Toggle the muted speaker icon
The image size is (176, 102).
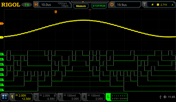tap(165, 97)
